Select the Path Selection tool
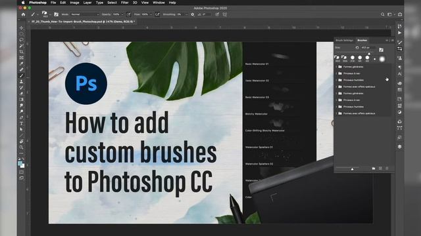 point(21,129)
